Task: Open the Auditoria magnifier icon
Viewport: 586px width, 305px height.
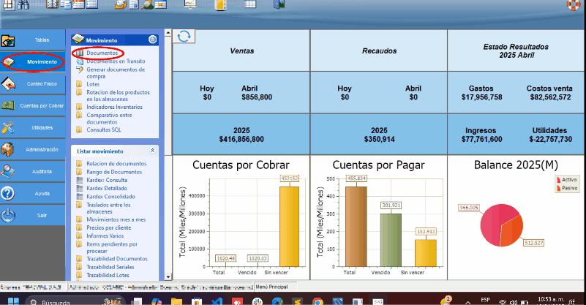Action: [9, 171]
